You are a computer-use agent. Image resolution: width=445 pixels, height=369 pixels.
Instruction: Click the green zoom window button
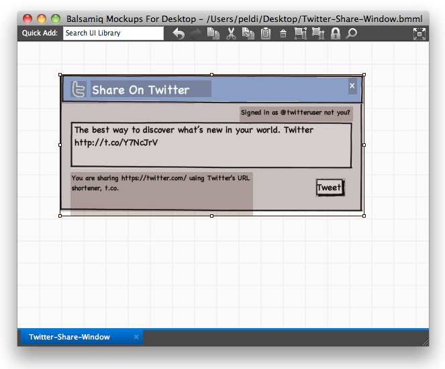[56, 19]
